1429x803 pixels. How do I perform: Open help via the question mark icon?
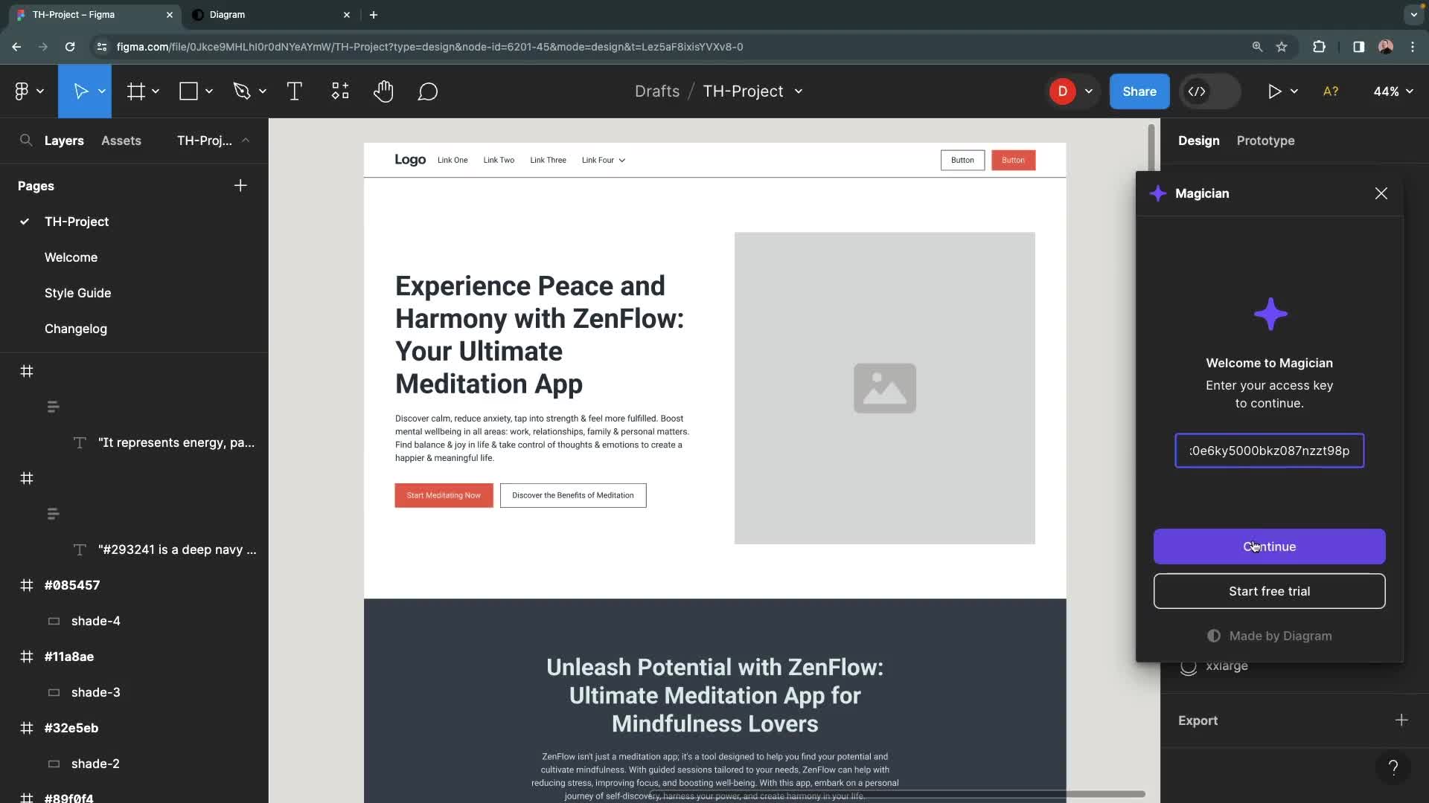tap(1393, 767)
